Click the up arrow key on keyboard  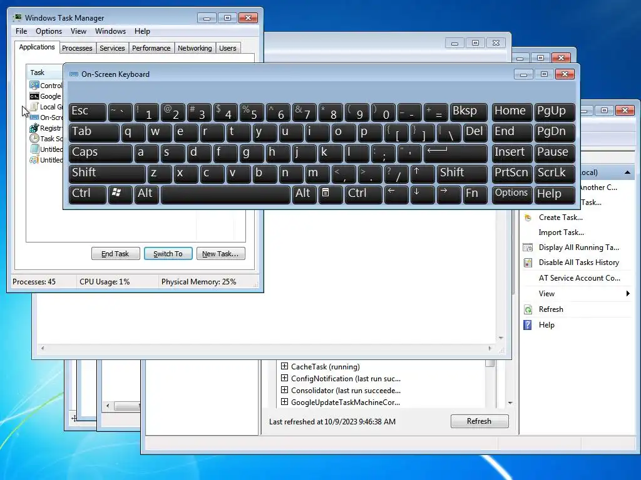[x=423, y=174]
